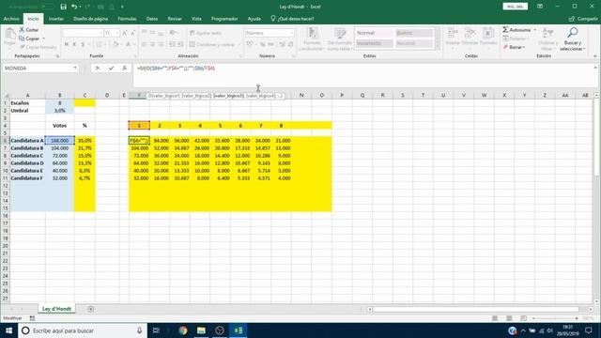Click the Undo arrow in quick access toolbar
Screen dimensions: 601x338
pyautogui.click(x=74, y=7)
